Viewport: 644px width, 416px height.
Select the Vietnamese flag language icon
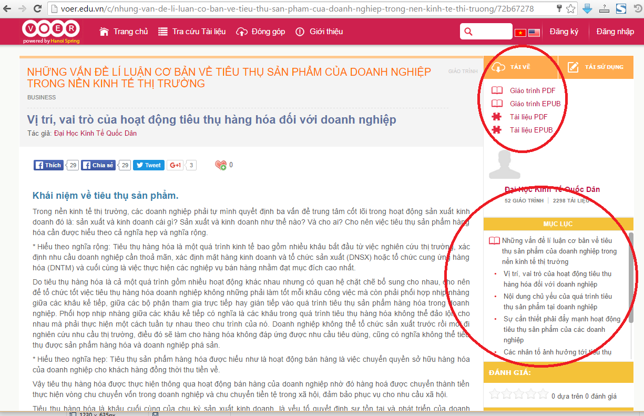520,33
